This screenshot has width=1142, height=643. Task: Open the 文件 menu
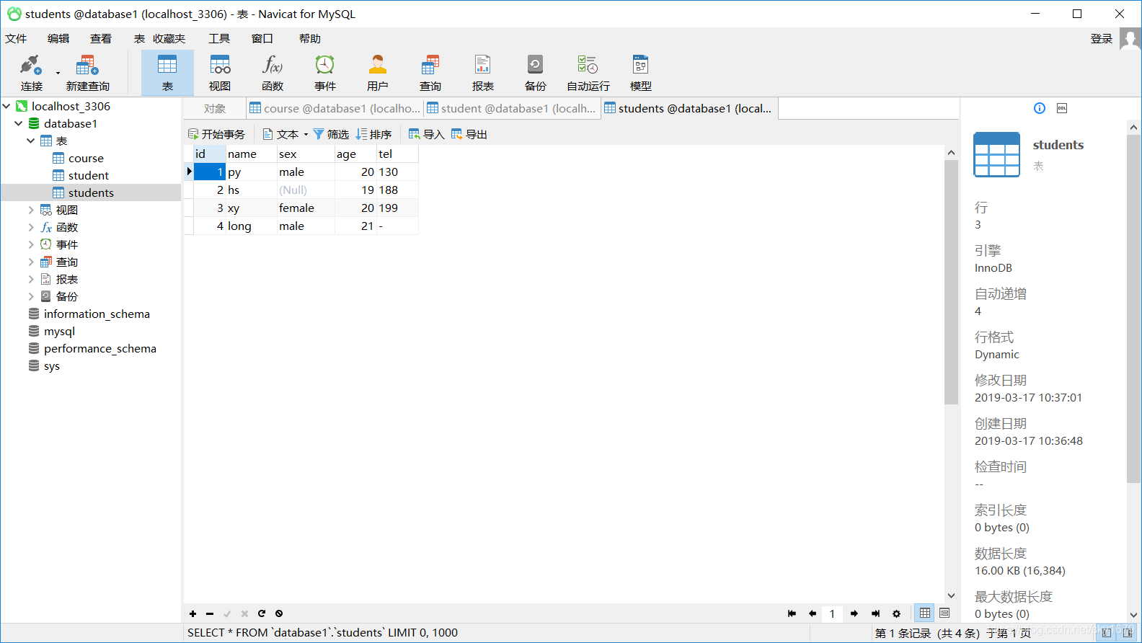(16, 39)
